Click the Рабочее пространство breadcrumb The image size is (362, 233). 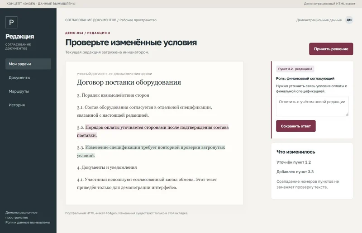(138, 20)
